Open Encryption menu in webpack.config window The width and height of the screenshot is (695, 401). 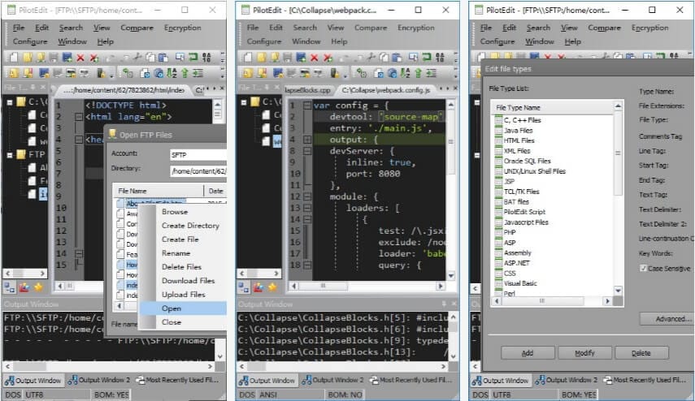(415, 28)
